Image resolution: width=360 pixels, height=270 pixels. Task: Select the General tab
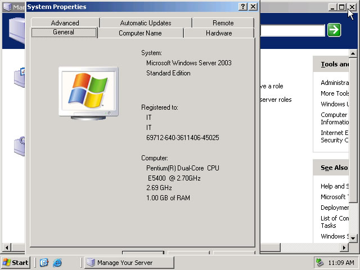tap(64, 32)
